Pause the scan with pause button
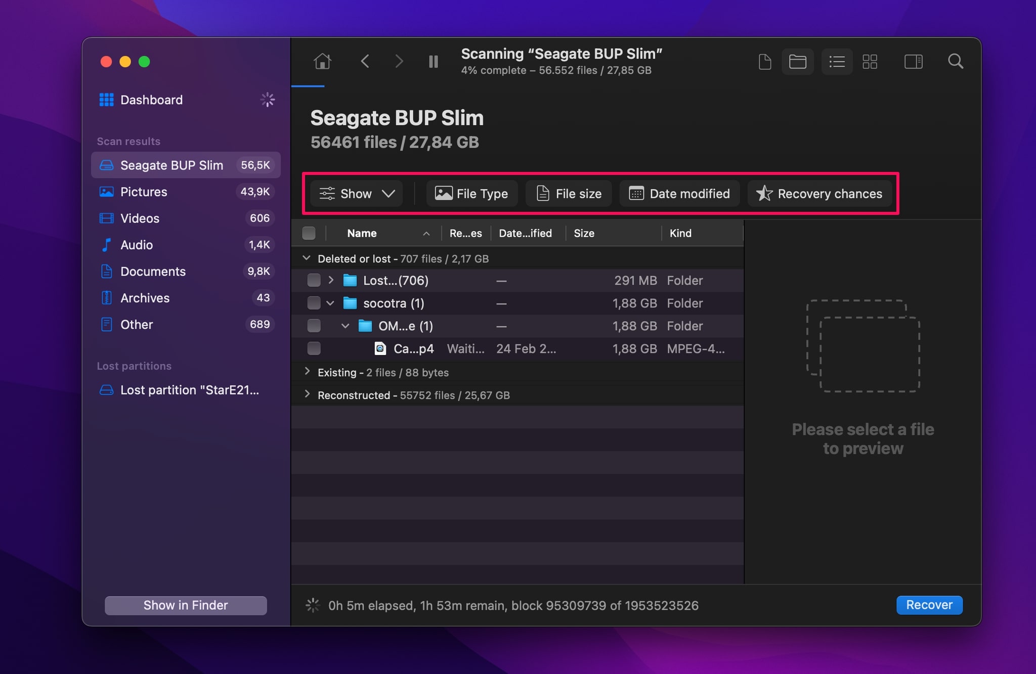The image size is (1036, 674). 434,62
